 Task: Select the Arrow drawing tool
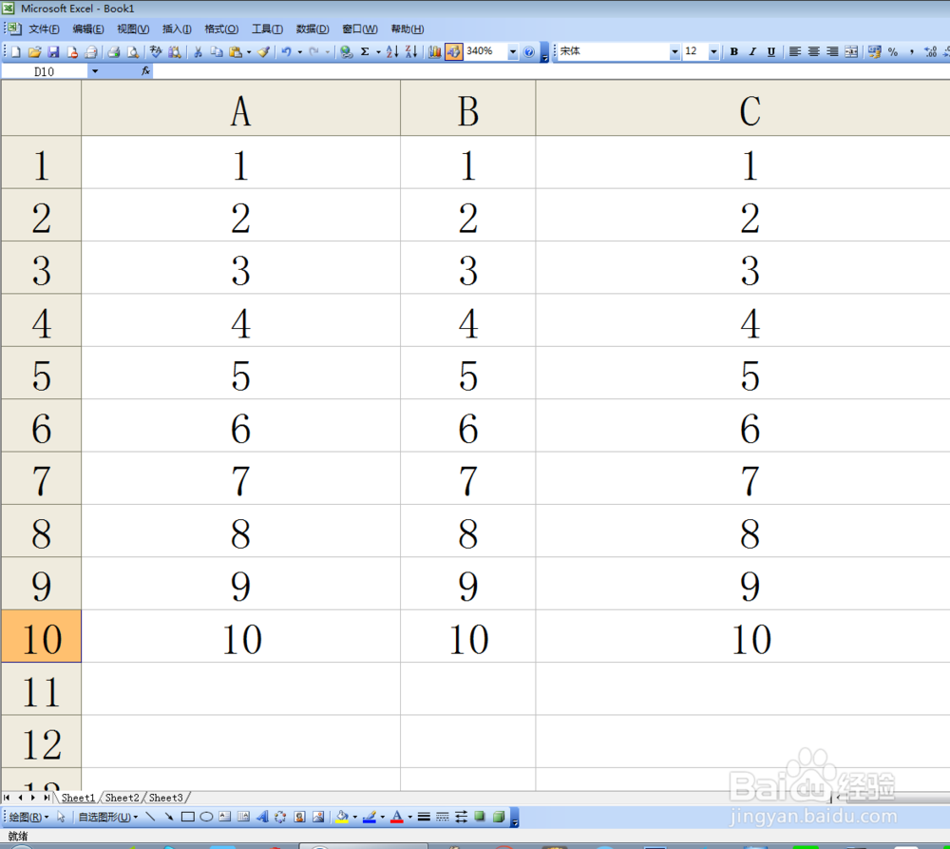(169, 817)
